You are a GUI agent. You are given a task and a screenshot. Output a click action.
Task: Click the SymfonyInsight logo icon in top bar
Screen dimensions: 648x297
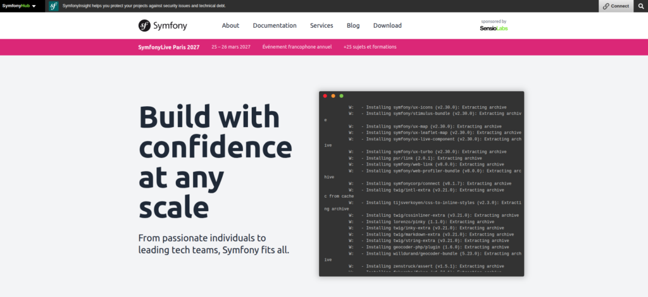[53, 6]
